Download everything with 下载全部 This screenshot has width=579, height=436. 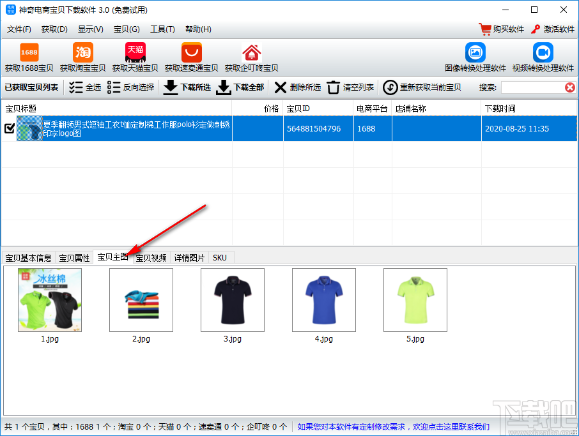(x=240, y=87)
